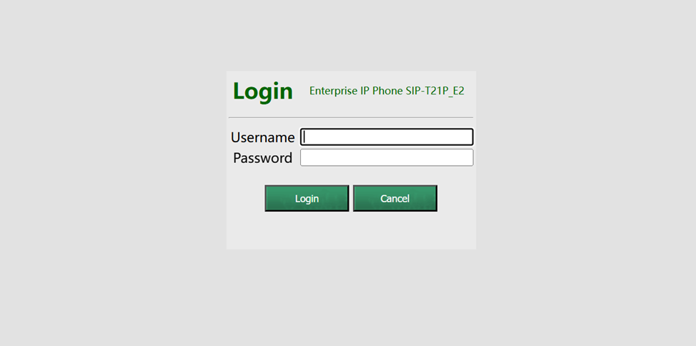
Task: Click empty panel area below the buttons
Action: click(351, 231)
